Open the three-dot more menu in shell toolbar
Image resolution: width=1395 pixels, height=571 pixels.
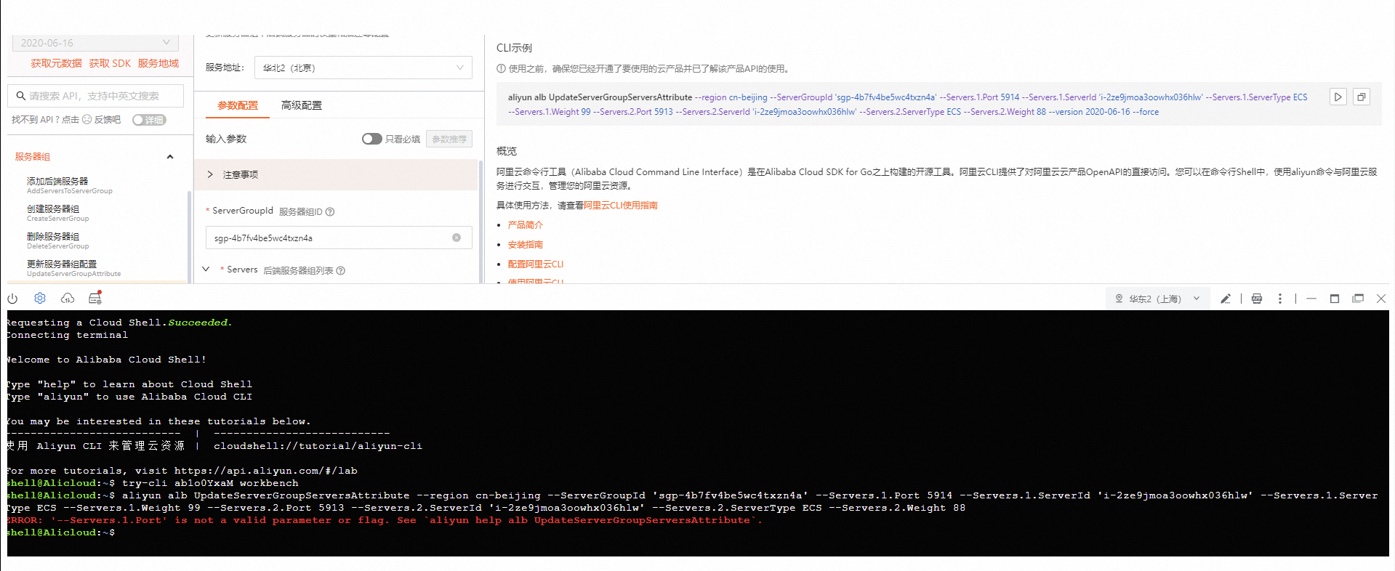pyautogui.click(x=1280, y=299)
